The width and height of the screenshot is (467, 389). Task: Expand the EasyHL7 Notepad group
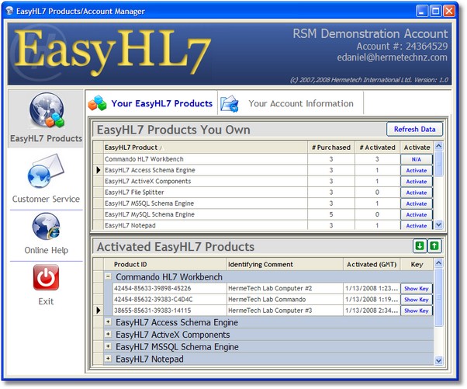click(108, 359)
